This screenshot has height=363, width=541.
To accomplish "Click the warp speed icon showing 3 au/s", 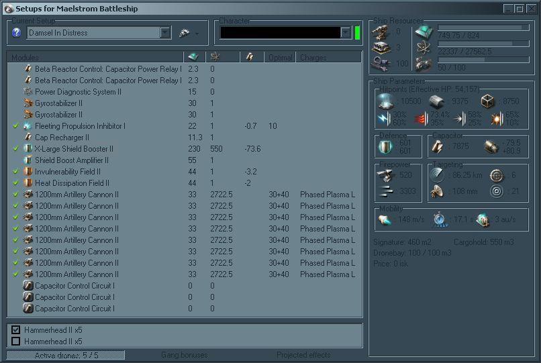I will (x=483, y=219).
